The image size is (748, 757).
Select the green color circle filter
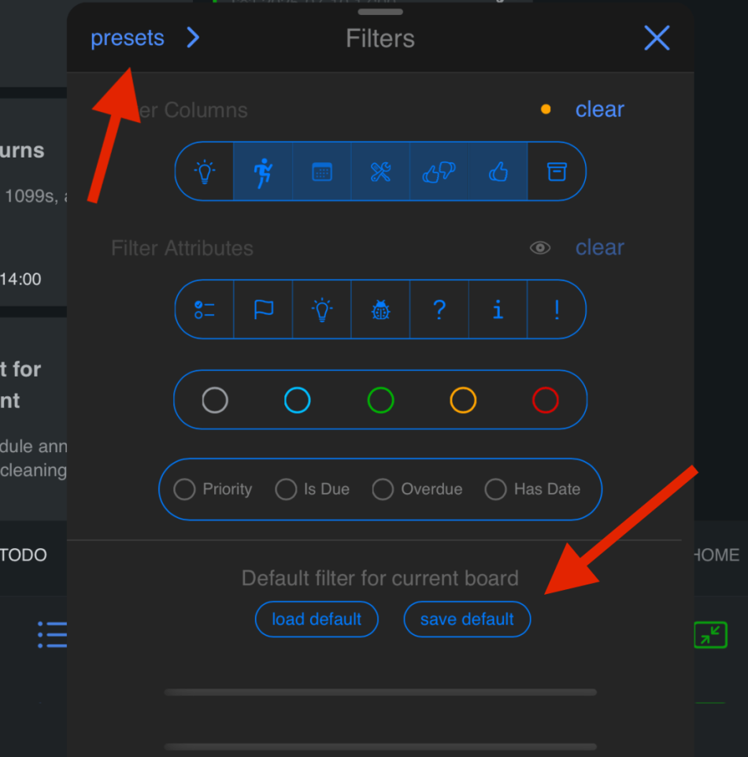380,400
